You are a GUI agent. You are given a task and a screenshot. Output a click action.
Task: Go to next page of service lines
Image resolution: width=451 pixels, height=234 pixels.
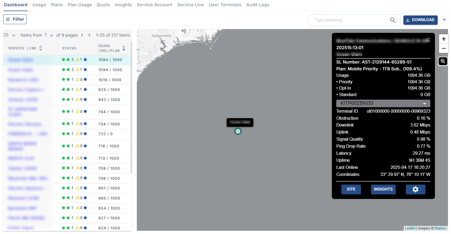point(89,35)
